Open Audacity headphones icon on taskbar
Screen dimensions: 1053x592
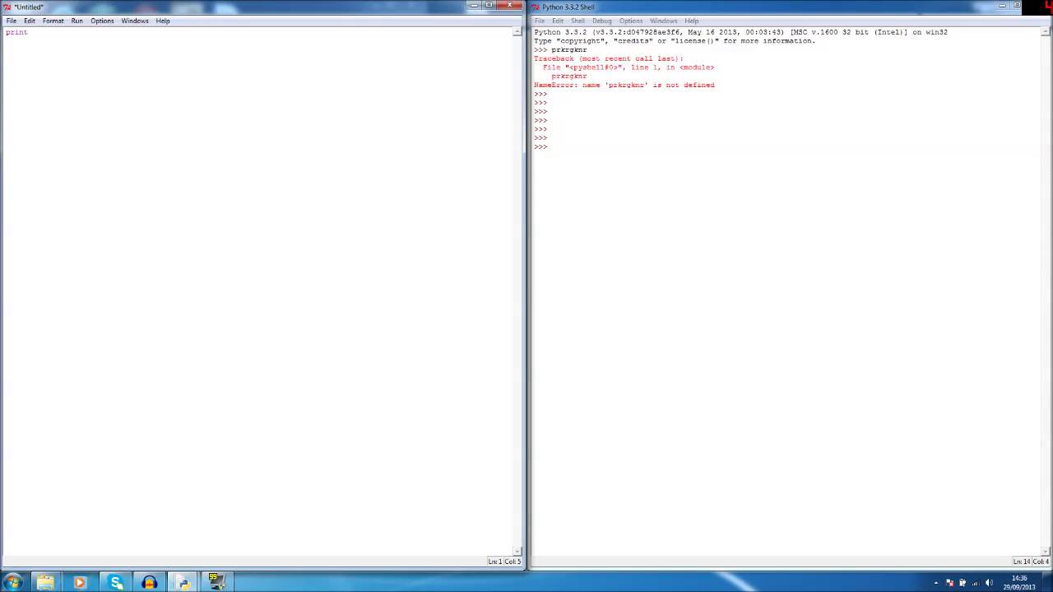149,582
